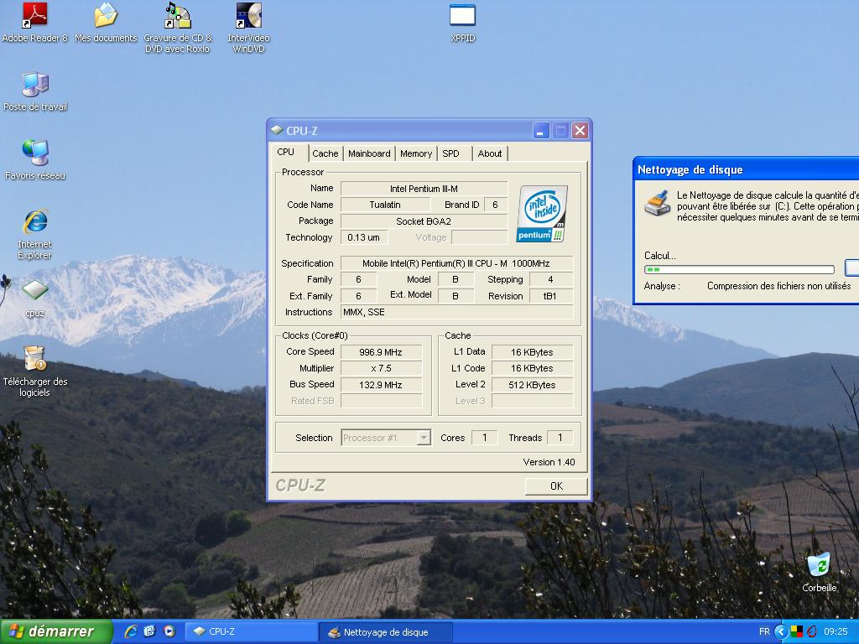Click the Outlook Express quick launch icon

click(x=149, y=631)
